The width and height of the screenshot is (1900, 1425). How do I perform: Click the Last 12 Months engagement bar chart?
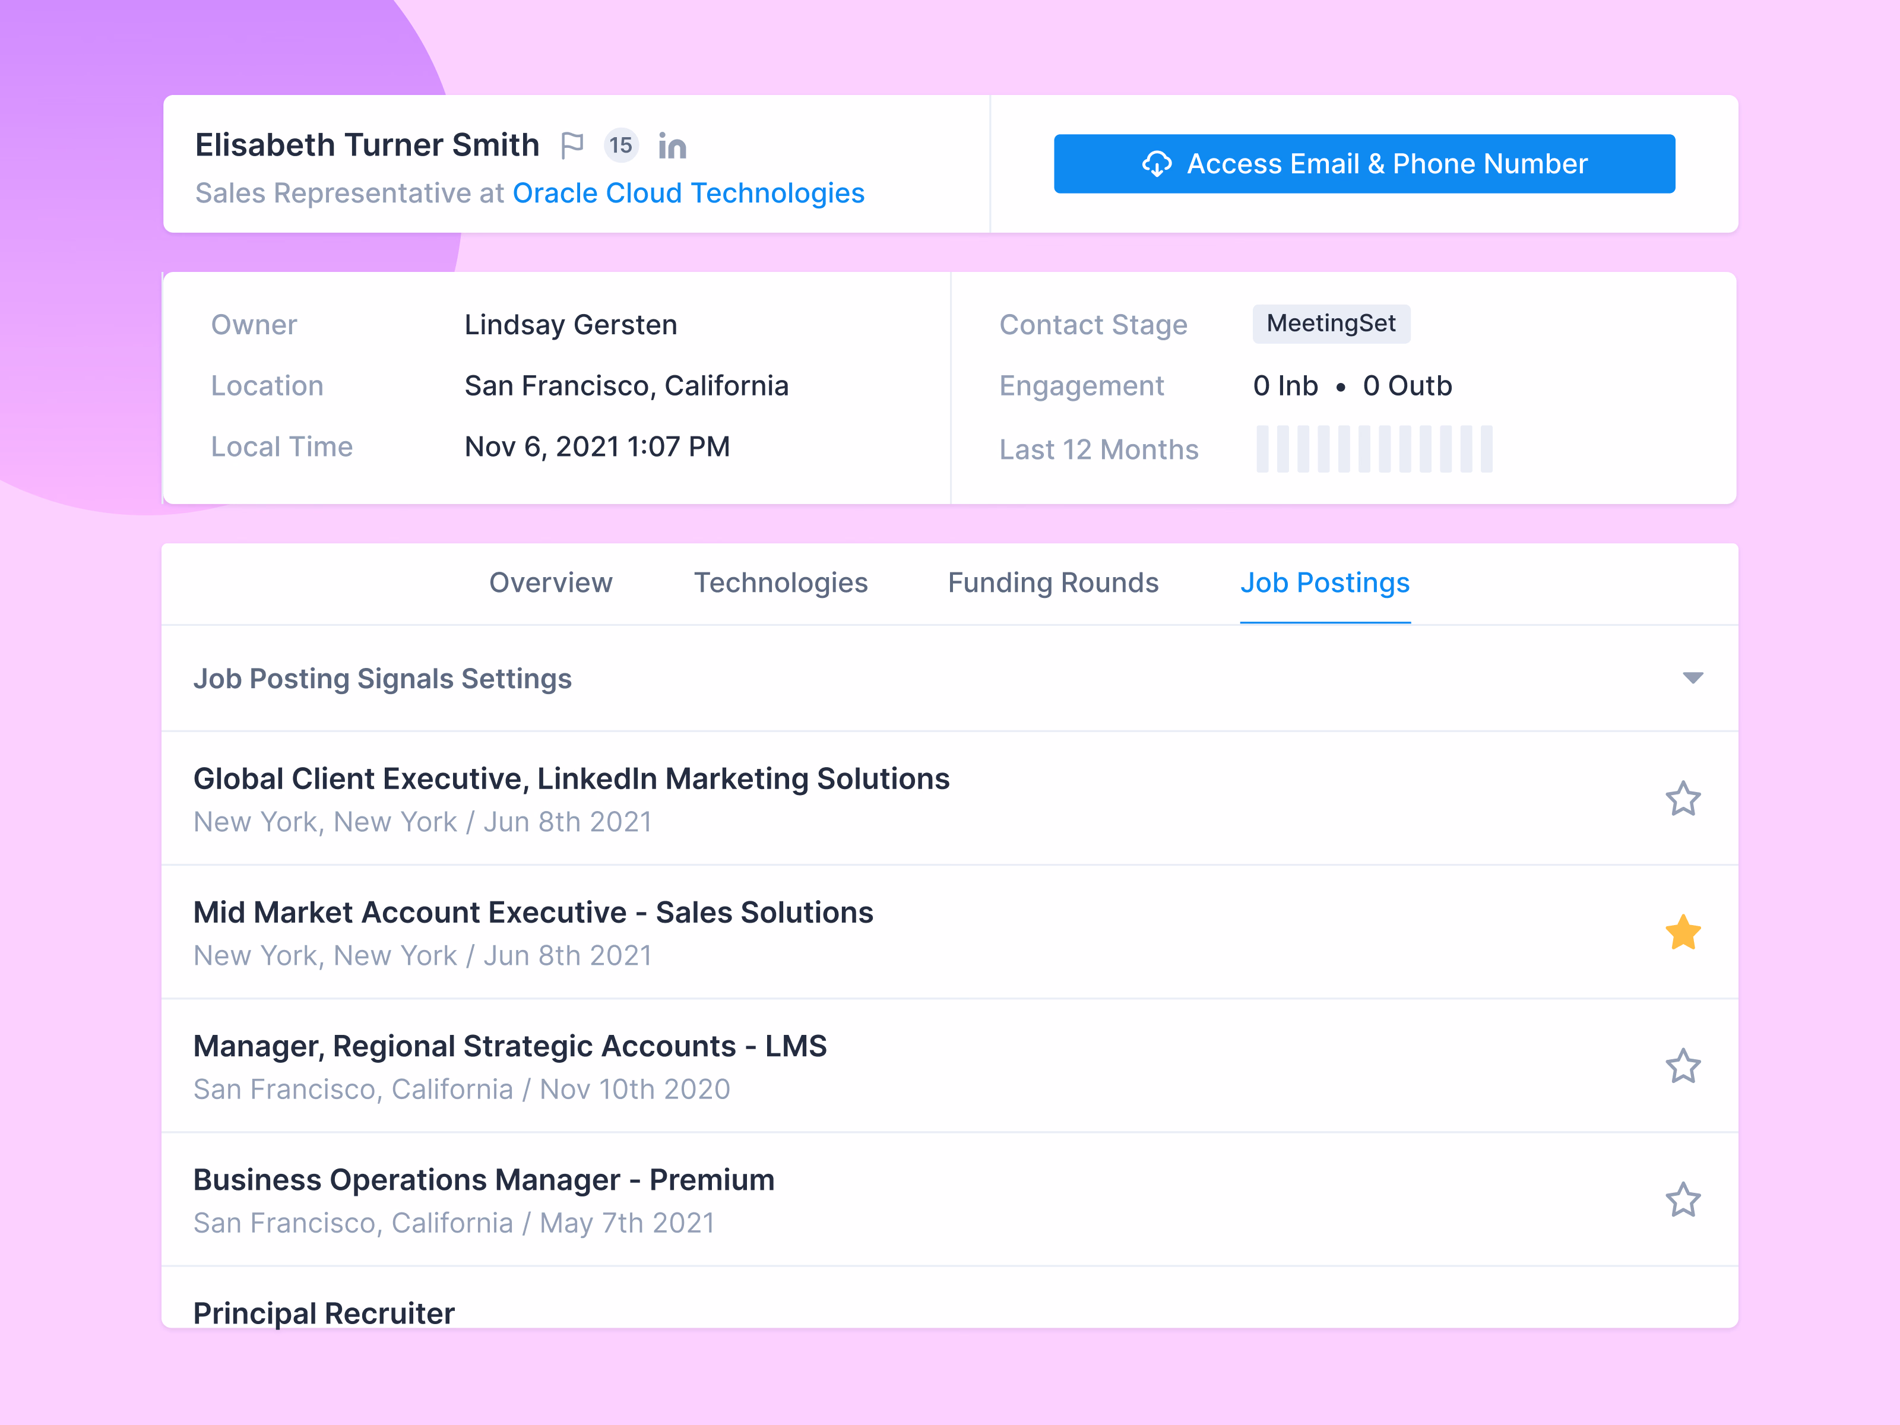click(x=1375, y=448)
